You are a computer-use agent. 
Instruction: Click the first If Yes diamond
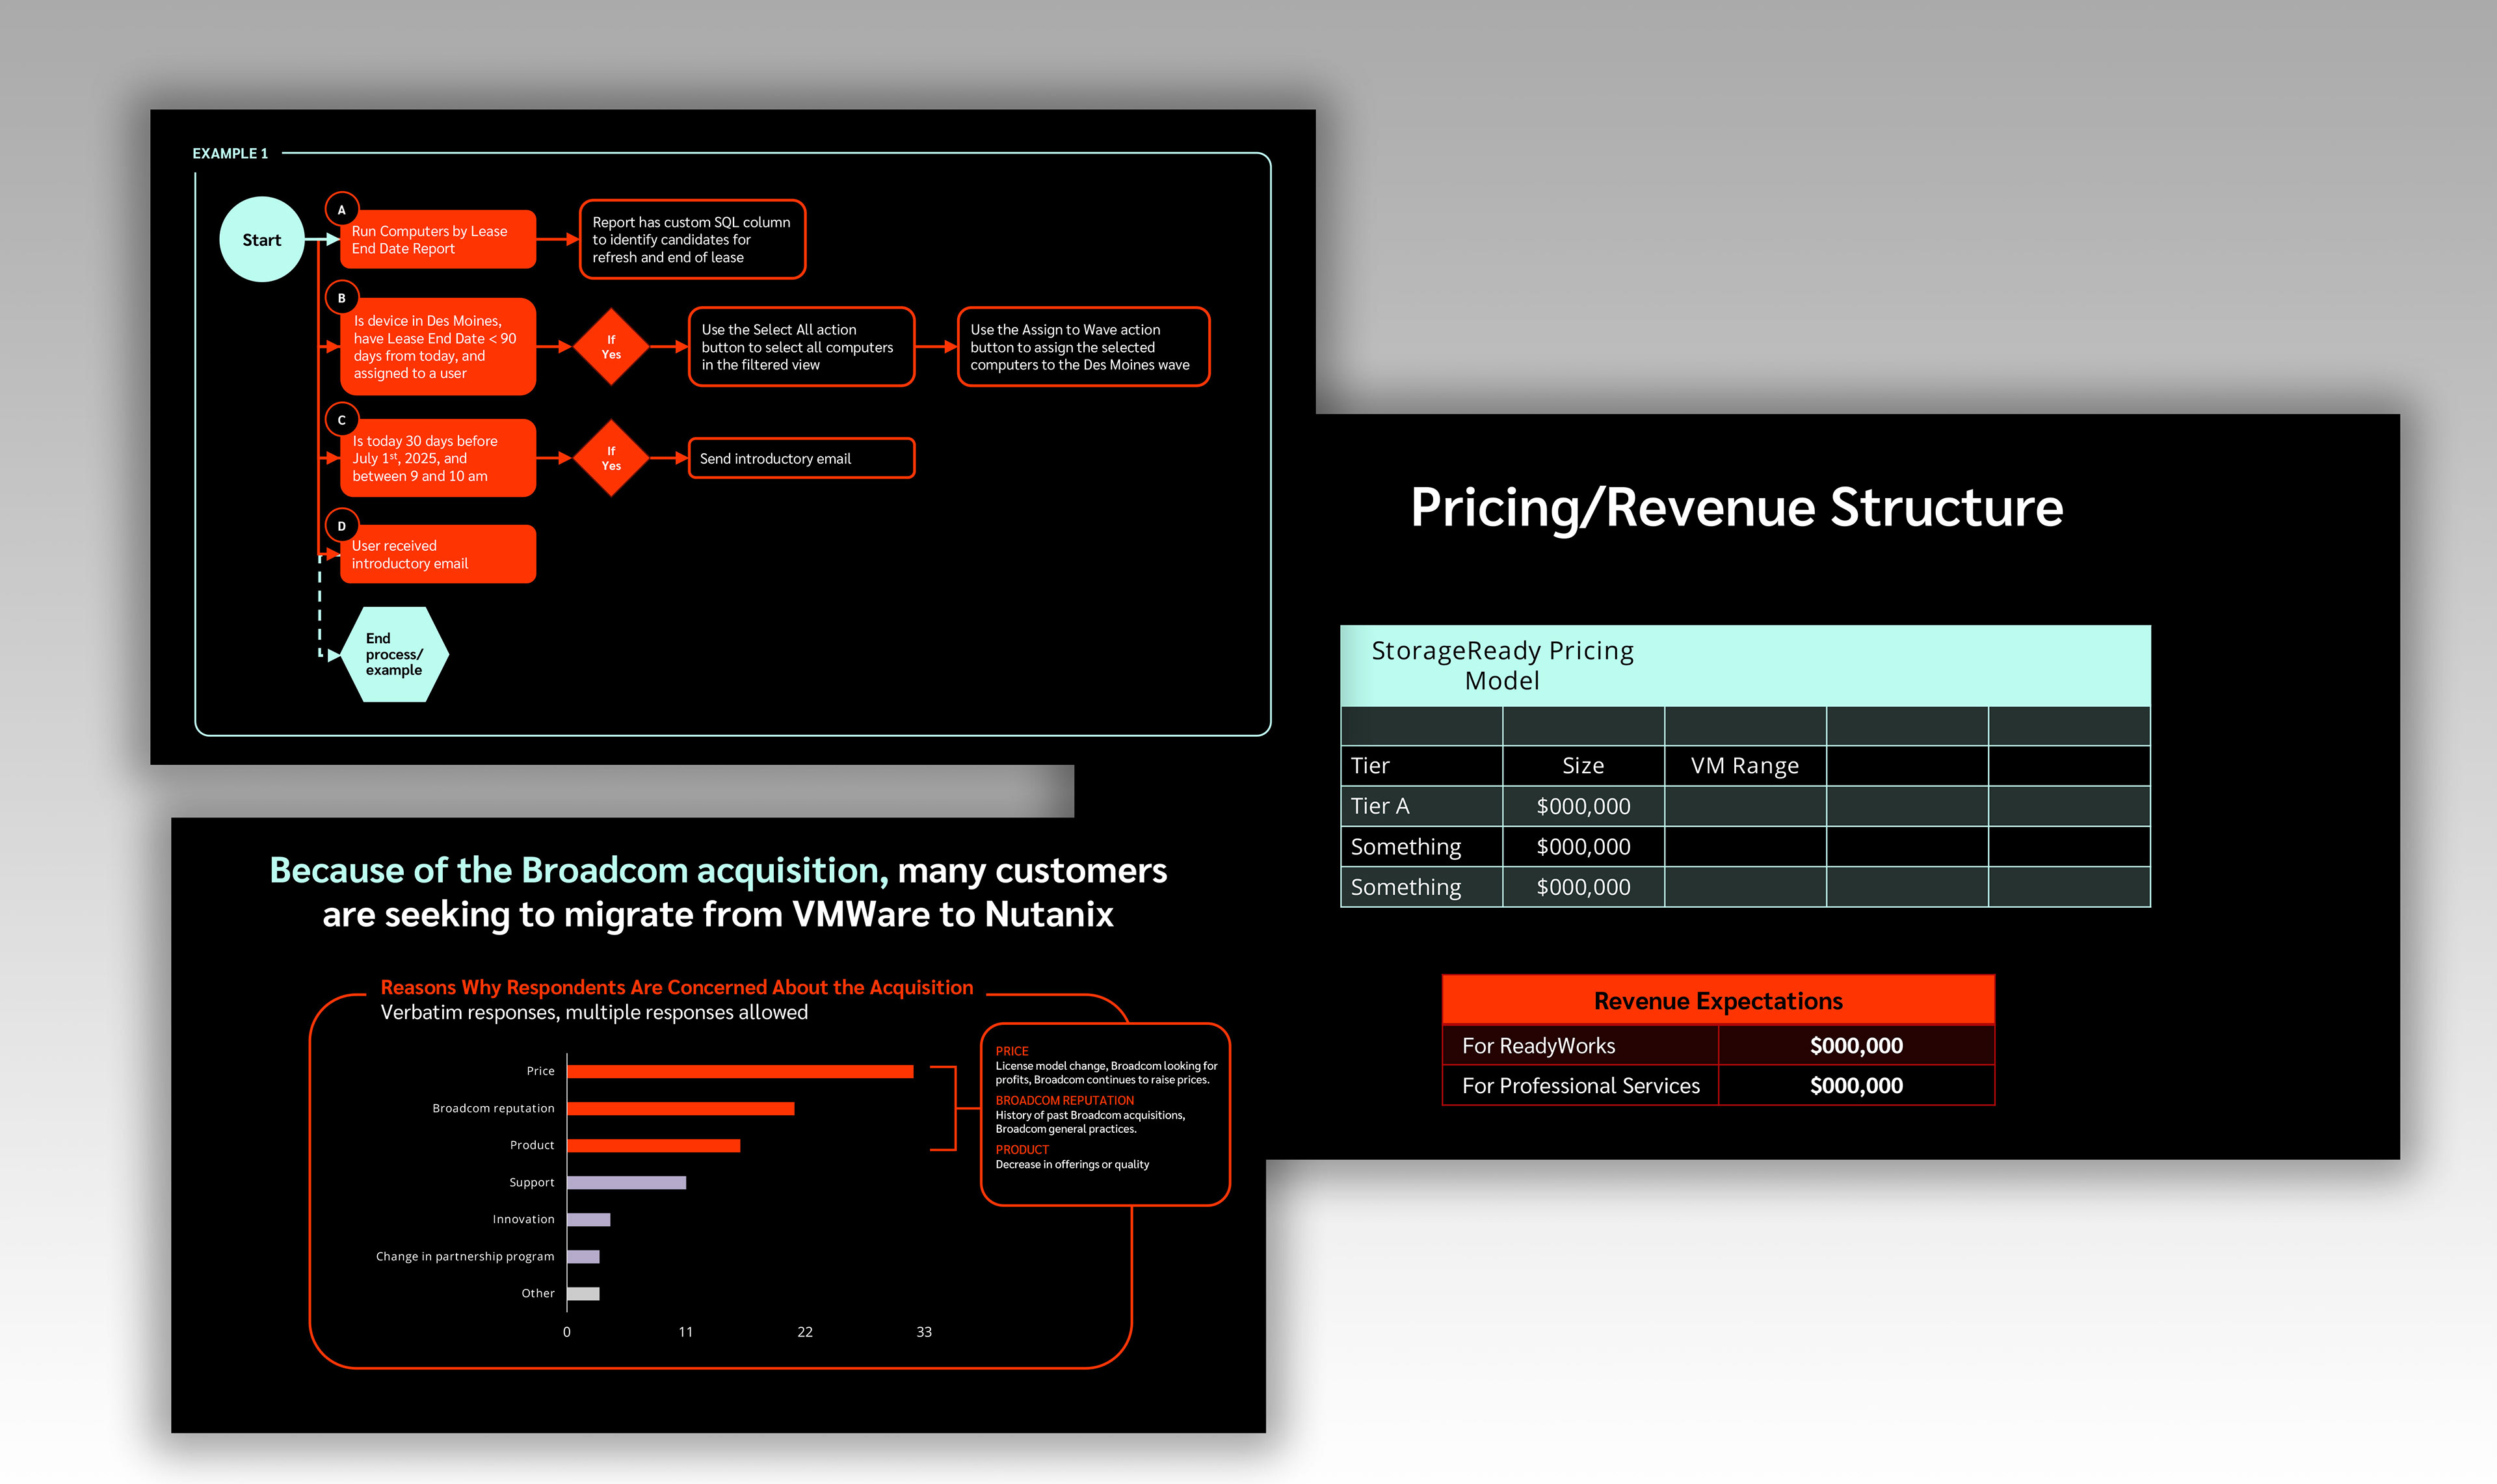(x=611, y=347)
